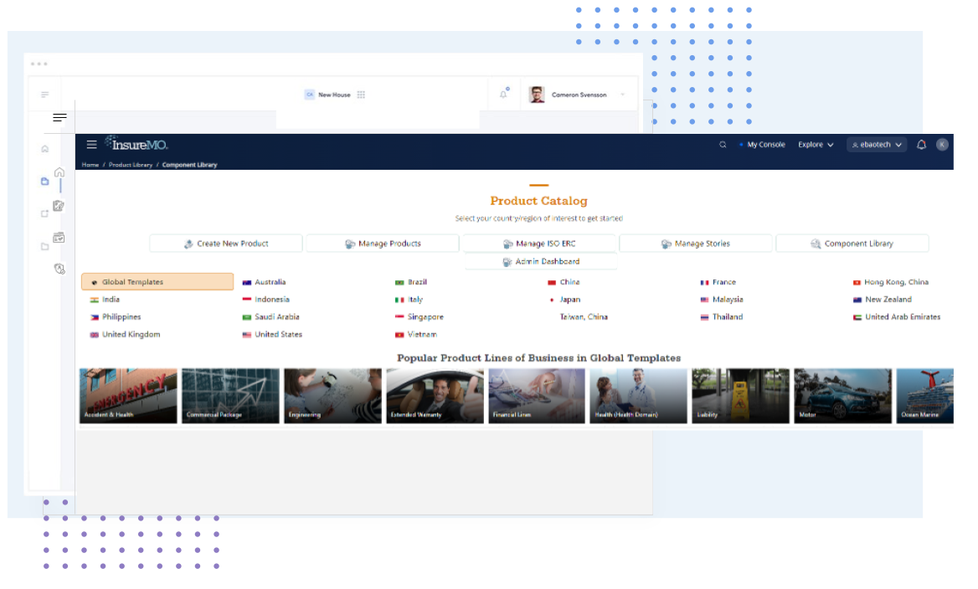
Task: Open the Component Library button
Action: click(852, 243)
